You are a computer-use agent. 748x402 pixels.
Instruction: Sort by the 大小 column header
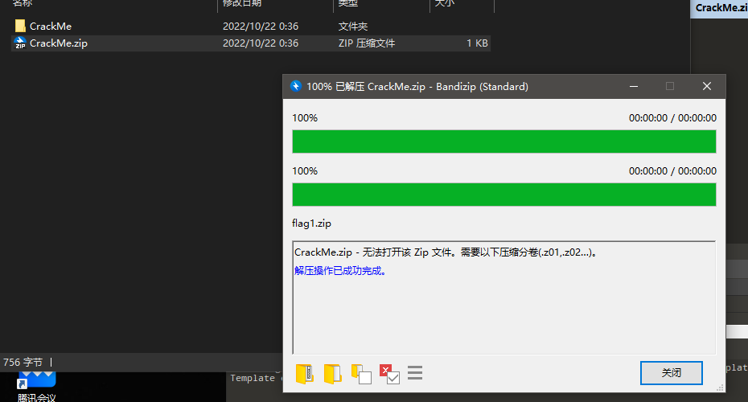pyautogui.click(x=444, y=4)
